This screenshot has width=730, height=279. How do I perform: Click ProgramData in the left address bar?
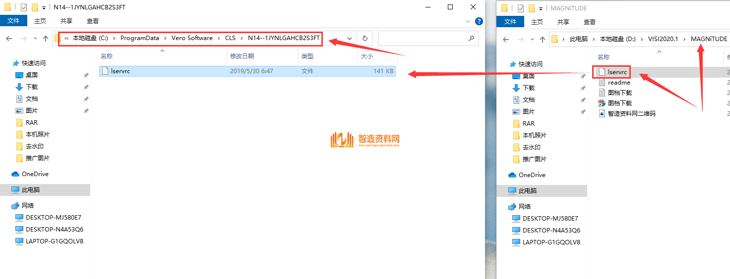139,38
